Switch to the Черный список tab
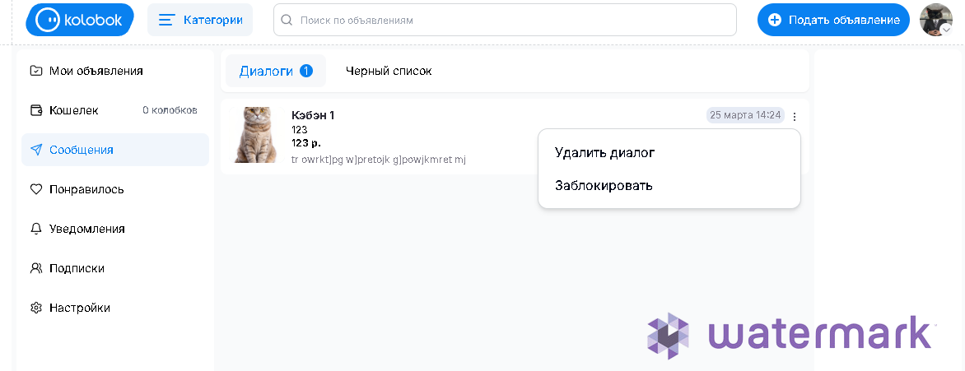Viewport: 965px width, 371px height. pos(389,71)
